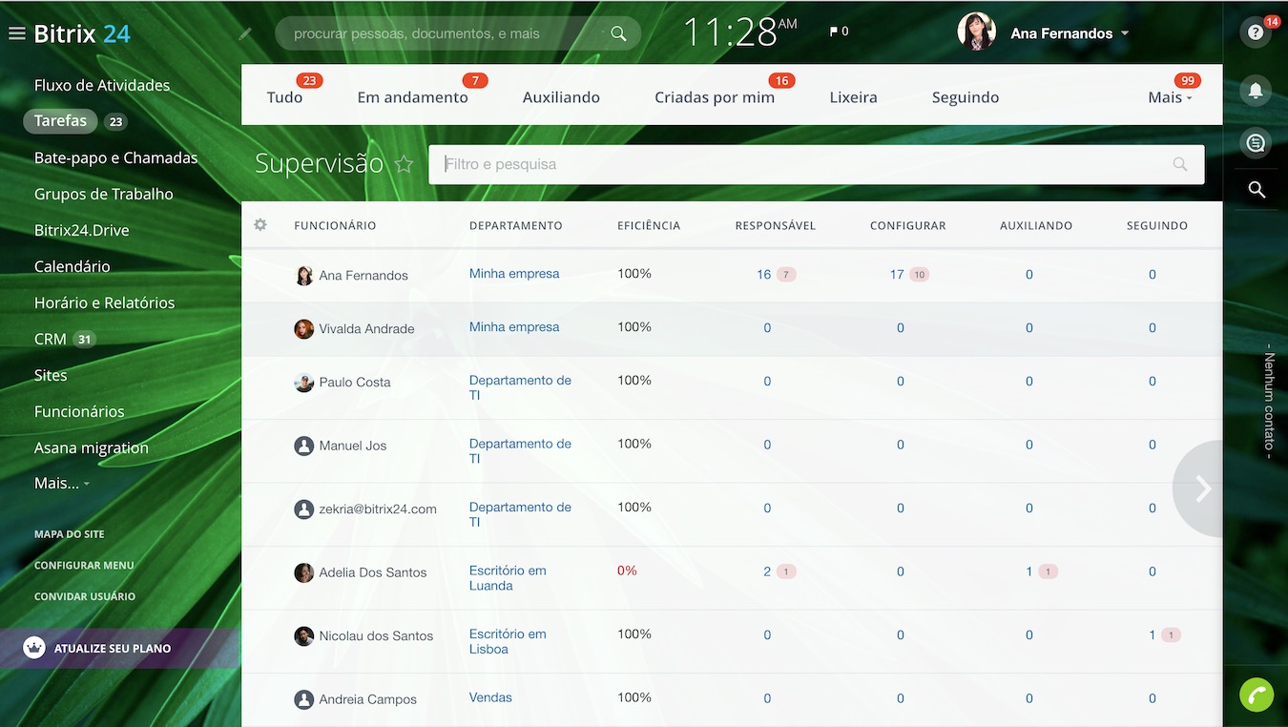Viewport: 1288px width, 727px height.
Task: Open the chat messages bubble icon
Action: coord(1256,143)
